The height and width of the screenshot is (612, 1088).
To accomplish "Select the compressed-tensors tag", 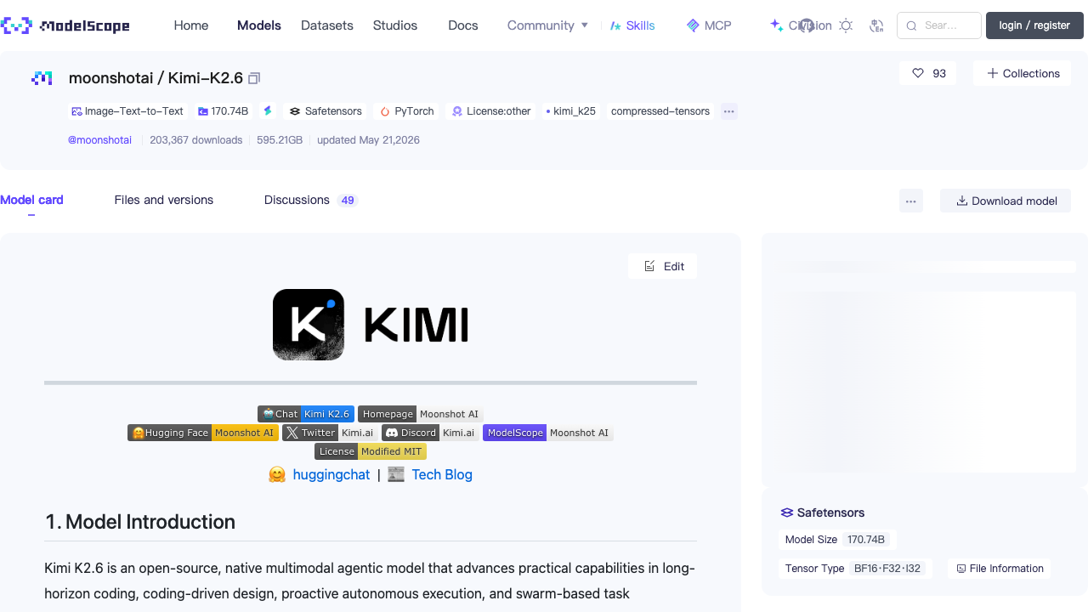I will pos(660,111).
